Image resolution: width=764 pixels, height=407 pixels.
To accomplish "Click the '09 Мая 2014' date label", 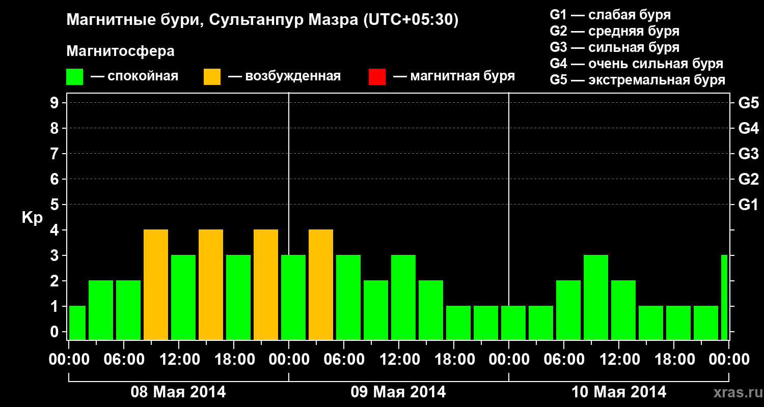I will (x=398, y=392).
